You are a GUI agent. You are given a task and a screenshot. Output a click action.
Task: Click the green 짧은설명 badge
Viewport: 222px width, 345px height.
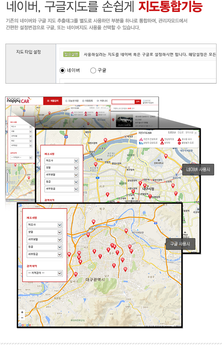[71, 54]
